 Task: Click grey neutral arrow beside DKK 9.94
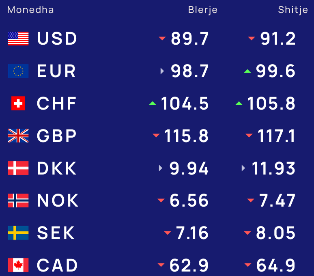(x=160, y=168)
